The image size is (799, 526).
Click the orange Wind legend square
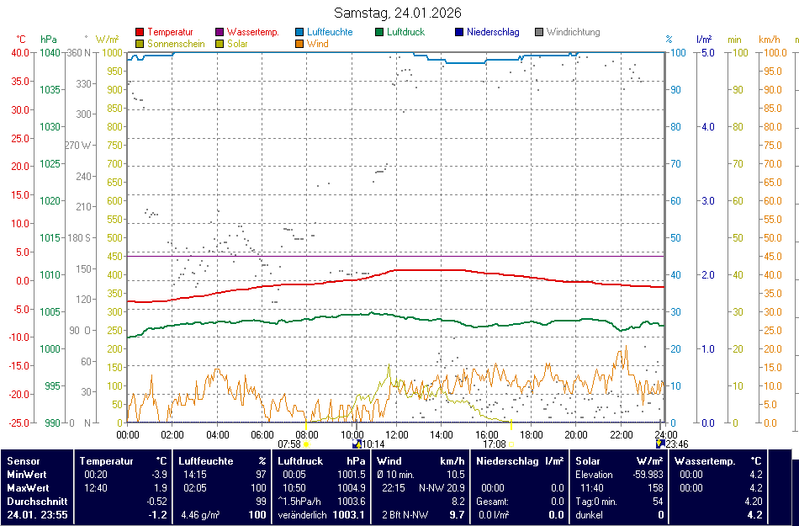coord(300,44)
